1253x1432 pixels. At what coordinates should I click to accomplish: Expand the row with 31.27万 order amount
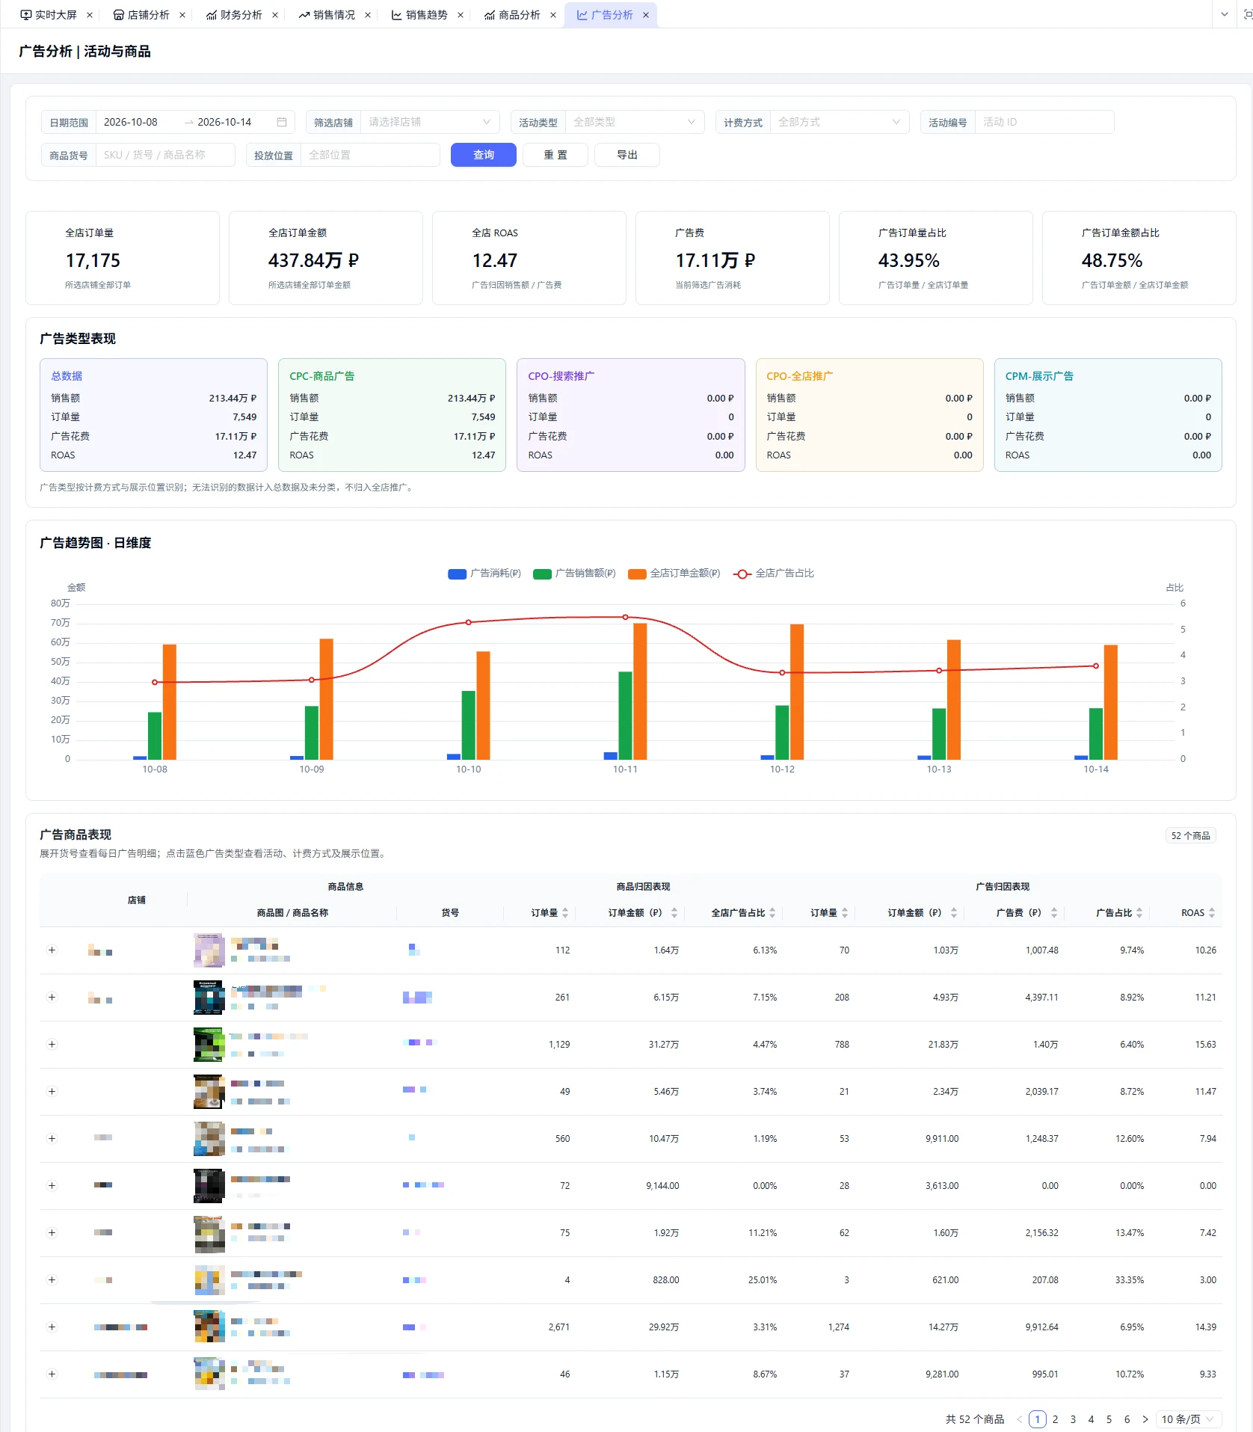point(52,1045)
